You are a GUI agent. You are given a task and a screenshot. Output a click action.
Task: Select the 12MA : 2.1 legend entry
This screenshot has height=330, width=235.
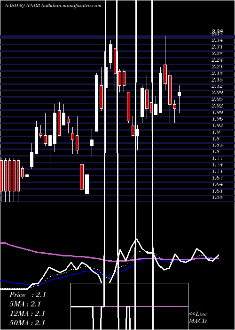click(27, 313)
